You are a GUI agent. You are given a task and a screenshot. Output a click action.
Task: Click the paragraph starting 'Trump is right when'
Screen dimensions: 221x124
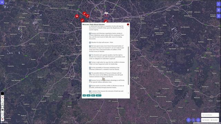click(107, 63)
